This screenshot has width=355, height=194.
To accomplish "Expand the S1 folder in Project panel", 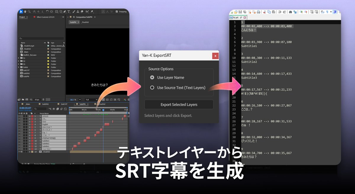I will tap(19, 58).
